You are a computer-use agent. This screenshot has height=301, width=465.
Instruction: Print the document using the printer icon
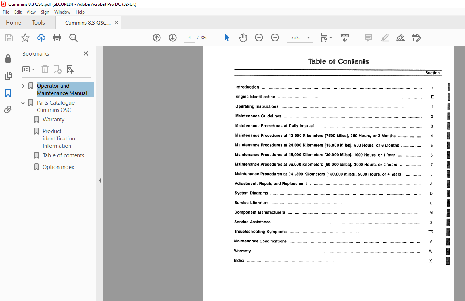pyautogui.click(x=57, y=38)
